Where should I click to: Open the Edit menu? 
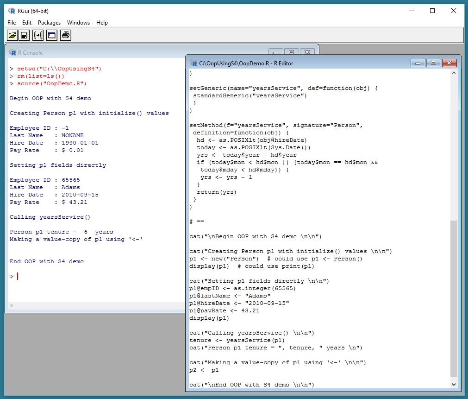pos(27,23)
